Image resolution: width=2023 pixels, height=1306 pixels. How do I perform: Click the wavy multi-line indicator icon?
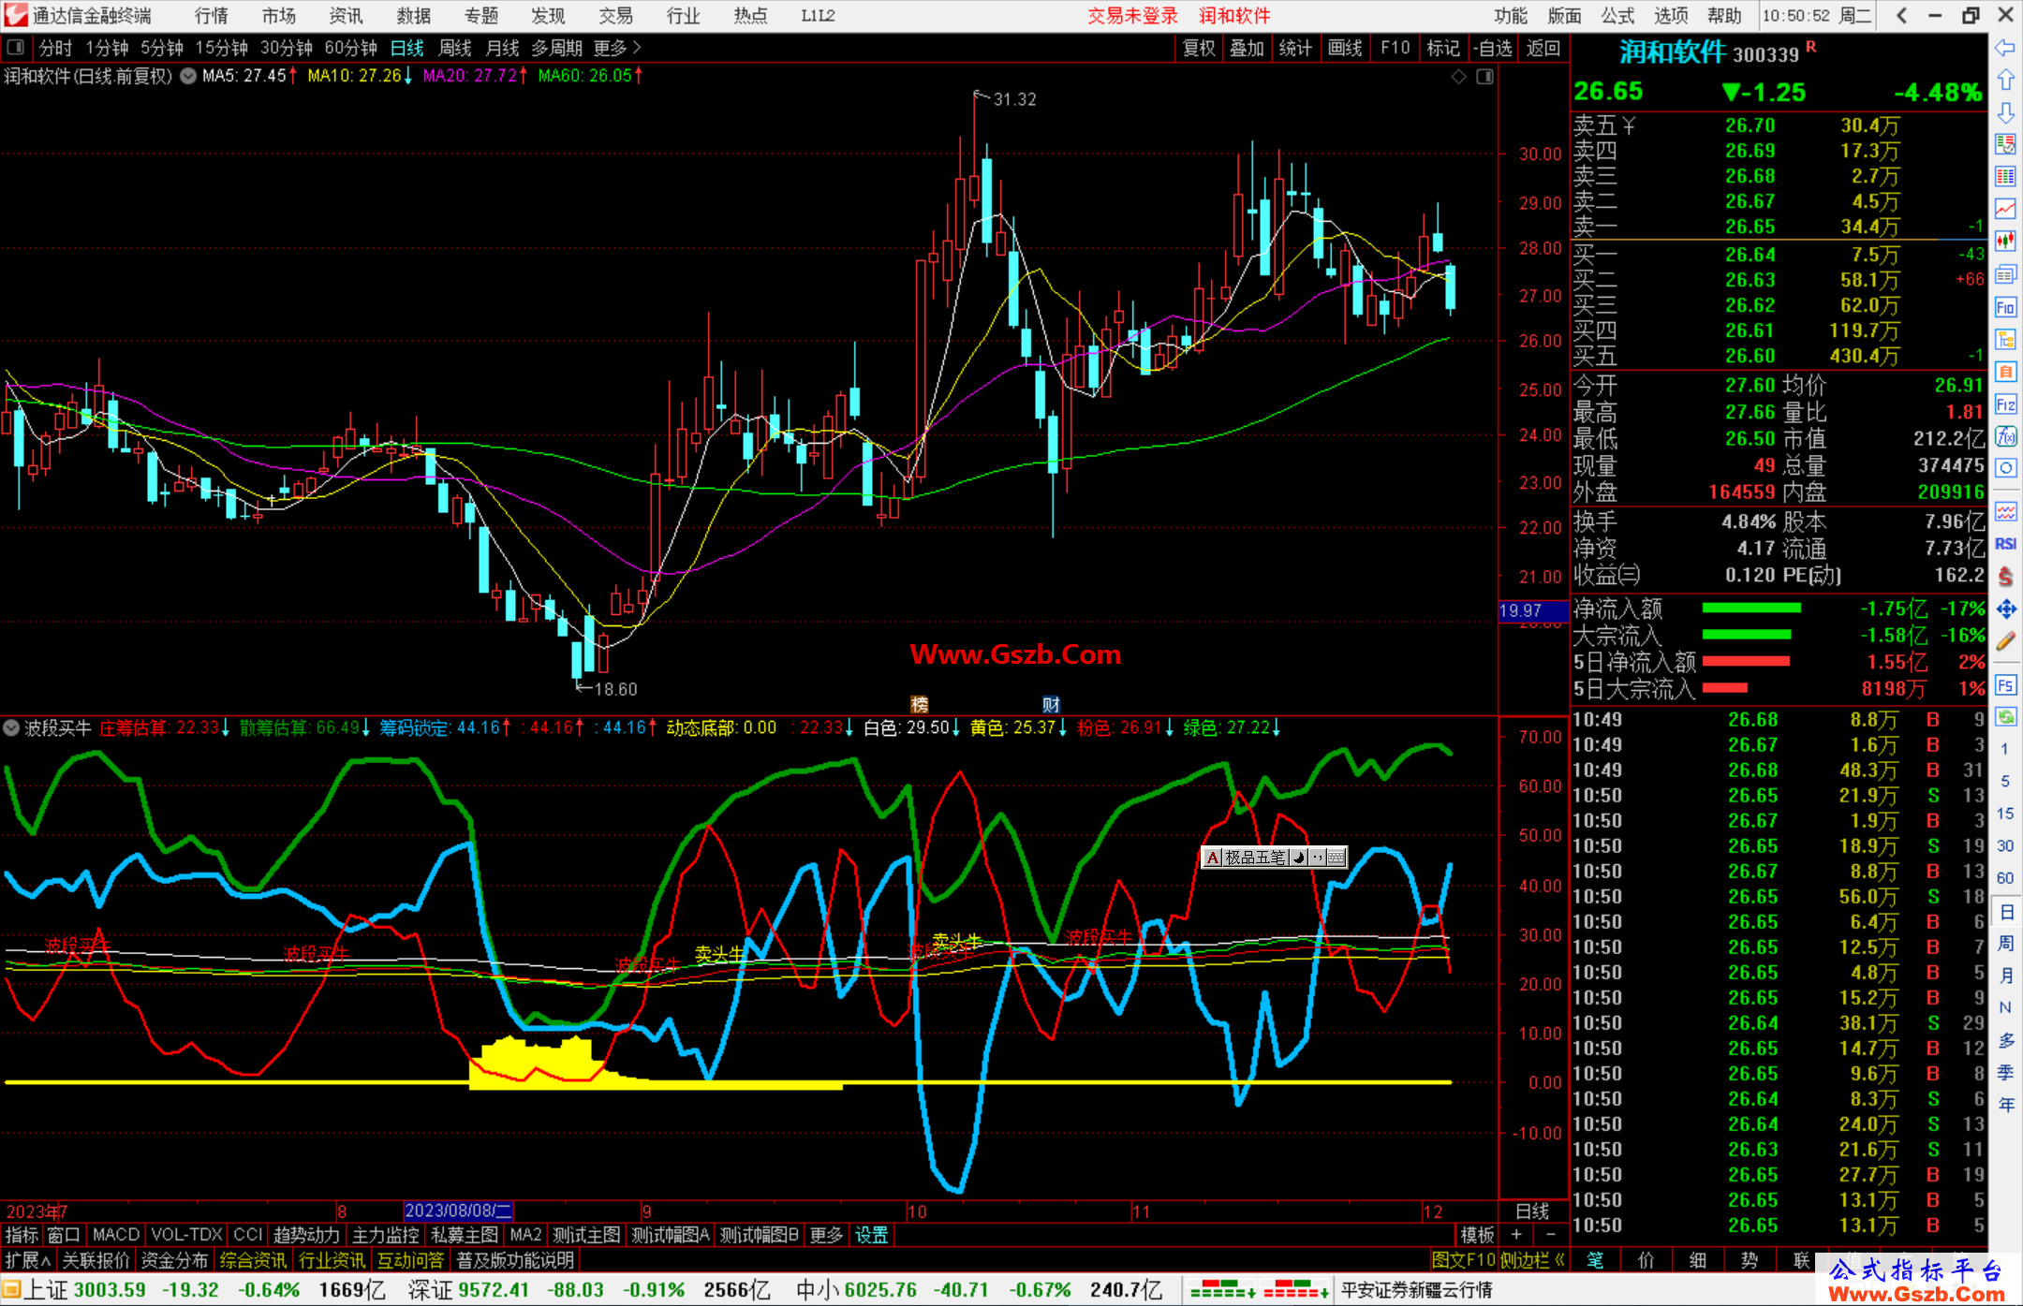pos(2005,511)
